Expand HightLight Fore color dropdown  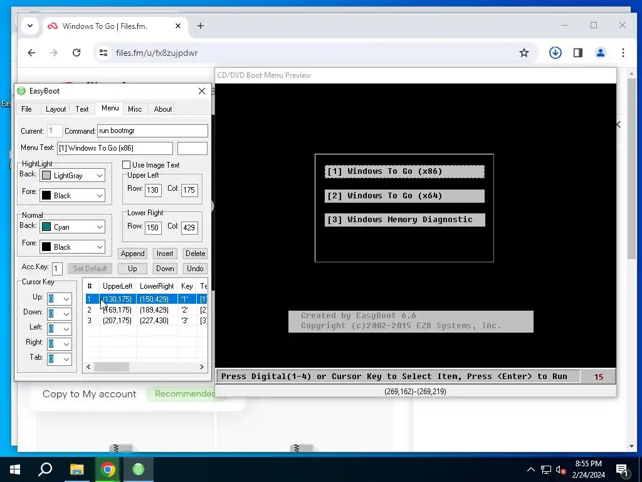click(x=100, y=196)
